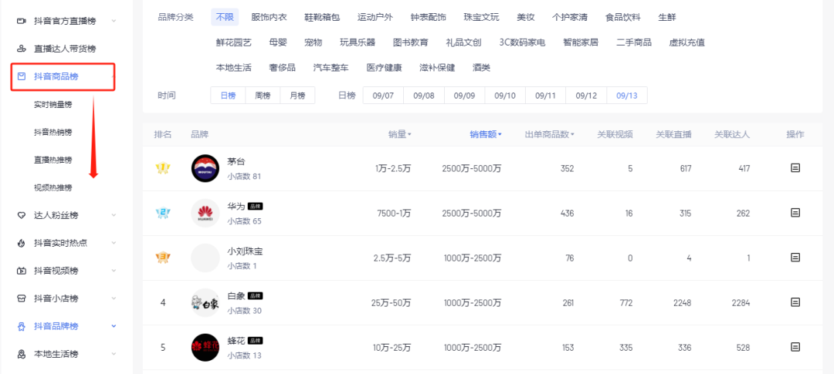Click the 达人粉丝榜 heart icon
Screen dimensions: 834x374
(x=22, y=215)
